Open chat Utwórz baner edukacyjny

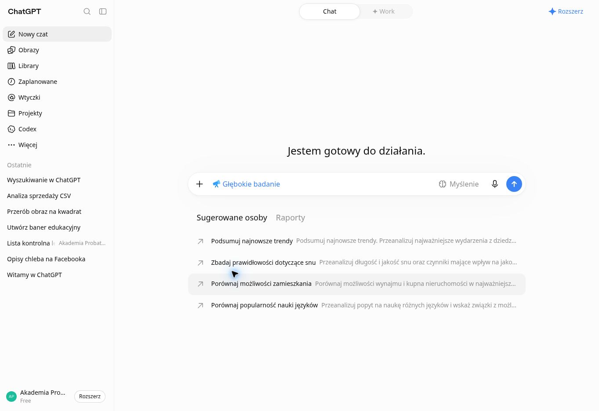point(57,227)
